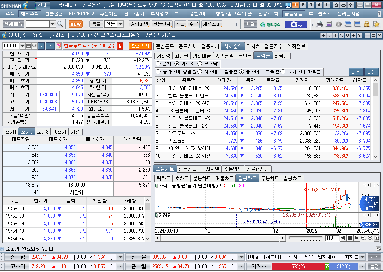This screenshot has height=272, width=383.
Task: Click the chart candle count field showing 119
Action: [332, 238]
